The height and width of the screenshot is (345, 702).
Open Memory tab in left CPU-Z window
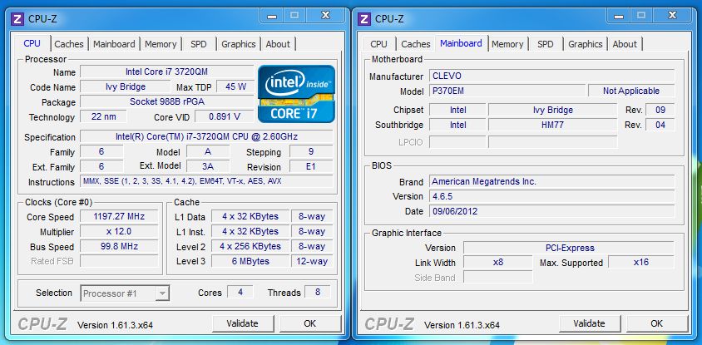click(161, 44)
